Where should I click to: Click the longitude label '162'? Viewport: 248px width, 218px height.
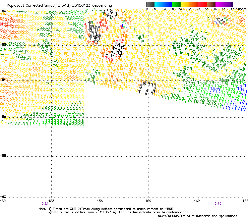[x=197, y=201]
